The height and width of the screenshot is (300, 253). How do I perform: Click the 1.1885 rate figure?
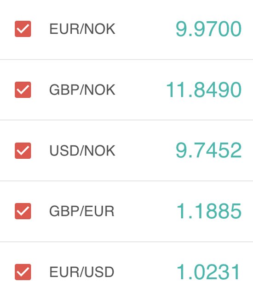click(x=209, y=211)
